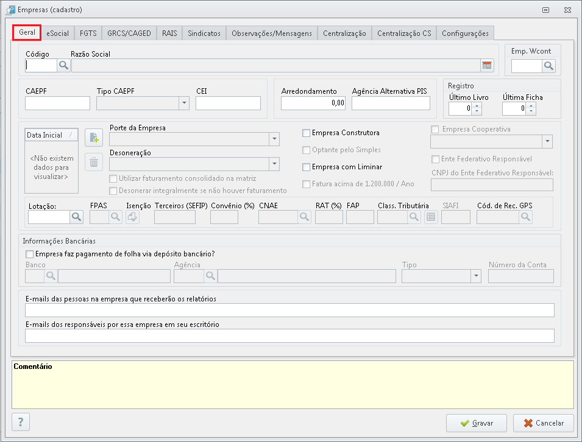This screenshot has width=582, height=442.
Task: Go to the GRCS/CAGED tab
Action: (x=129, y=33)
